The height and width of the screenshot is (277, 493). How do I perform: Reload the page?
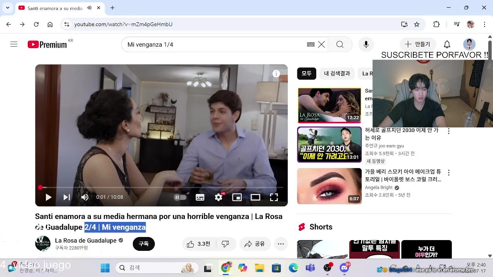pyautogui.click(x=36, y=24)
